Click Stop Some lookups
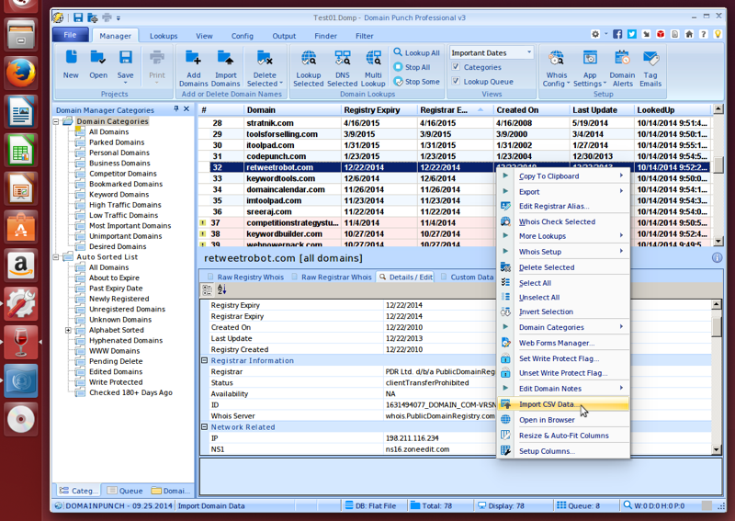The height and width of the screenshot is (521, 735). (x=416, y=81)
